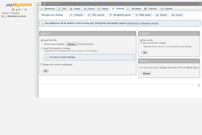The height and width of the screenshot is (135, 202).
Task: Follow the phpMyAdmin configuration storage link
Action: [x=142, y=23]
